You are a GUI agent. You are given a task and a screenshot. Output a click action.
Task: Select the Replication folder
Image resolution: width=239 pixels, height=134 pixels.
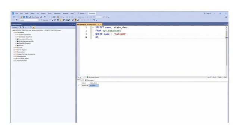point(21,52)
